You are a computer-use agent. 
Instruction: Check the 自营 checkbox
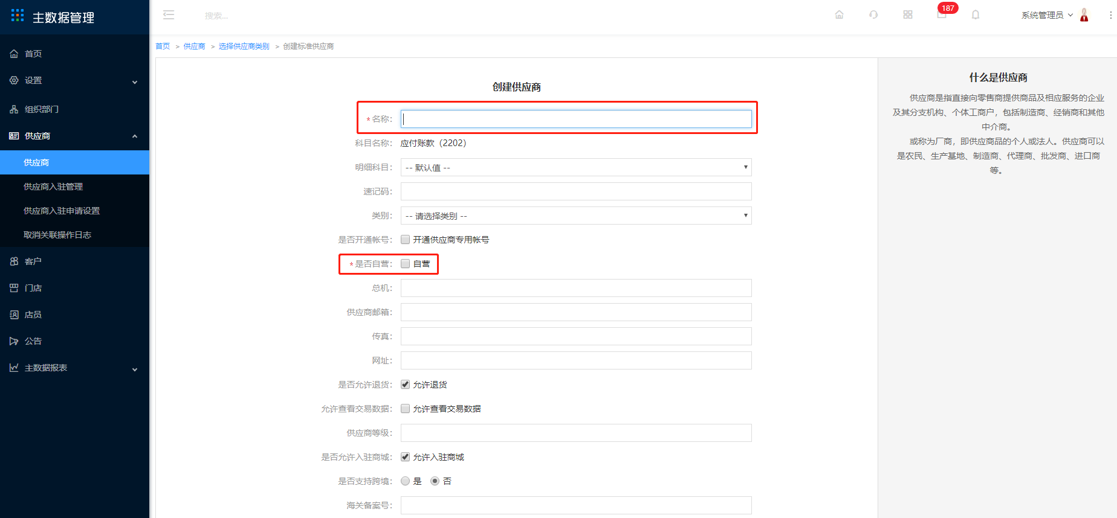pyautogui.click(x=406, y=264)
